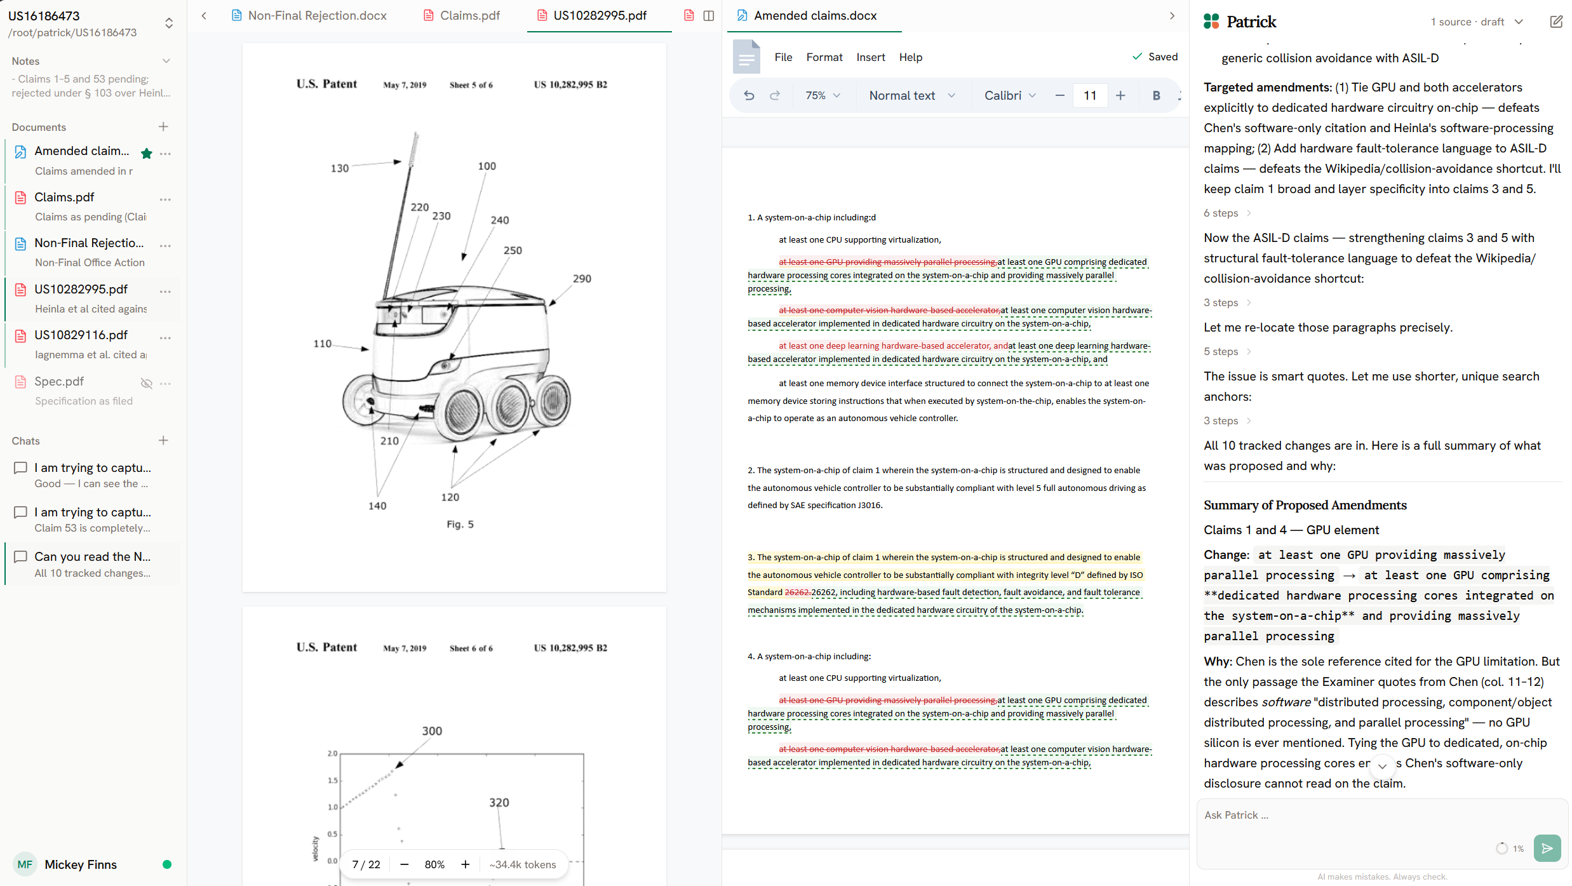The height and width of the screenshot is (886, 1572).
Task: Click the font size field showing 11
Action: point(1090,95)
